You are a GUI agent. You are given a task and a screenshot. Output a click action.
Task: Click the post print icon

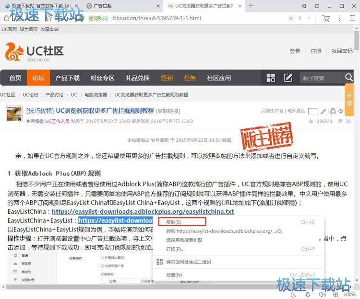click(x=333, y=111)
